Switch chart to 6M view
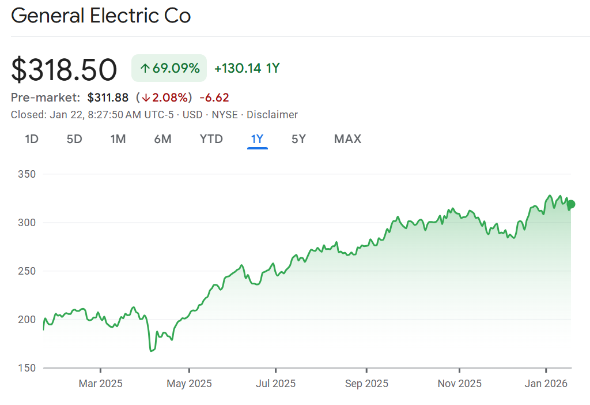 pos(162,139)
